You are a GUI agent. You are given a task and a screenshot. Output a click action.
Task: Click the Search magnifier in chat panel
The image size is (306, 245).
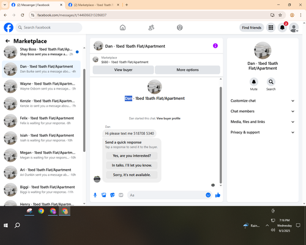[271, 82]
